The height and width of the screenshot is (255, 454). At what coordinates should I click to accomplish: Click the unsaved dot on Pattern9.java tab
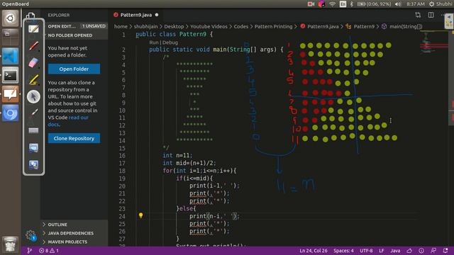(x=157, y=15)
